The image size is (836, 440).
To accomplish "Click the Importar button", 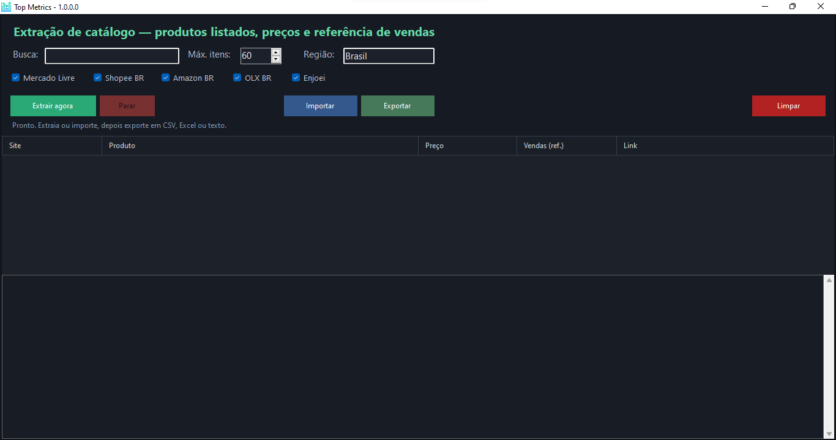I will 320,105.
